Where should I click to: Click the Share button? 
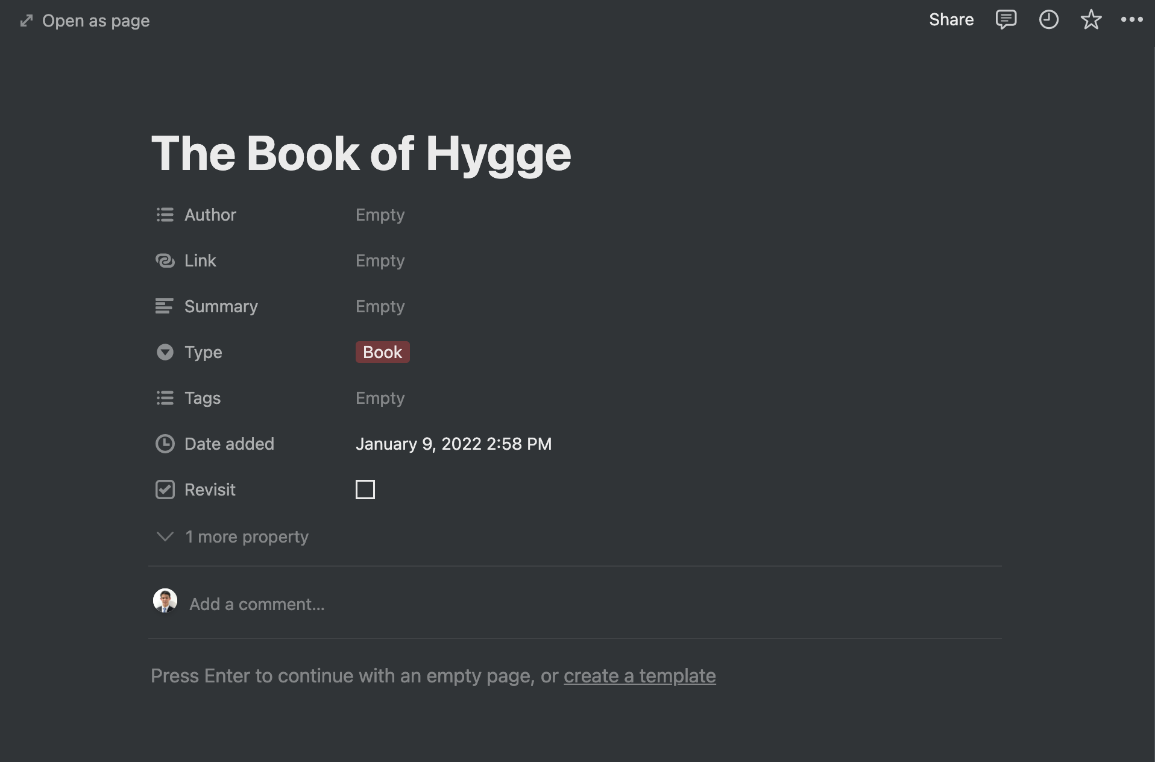pos(951,20)
